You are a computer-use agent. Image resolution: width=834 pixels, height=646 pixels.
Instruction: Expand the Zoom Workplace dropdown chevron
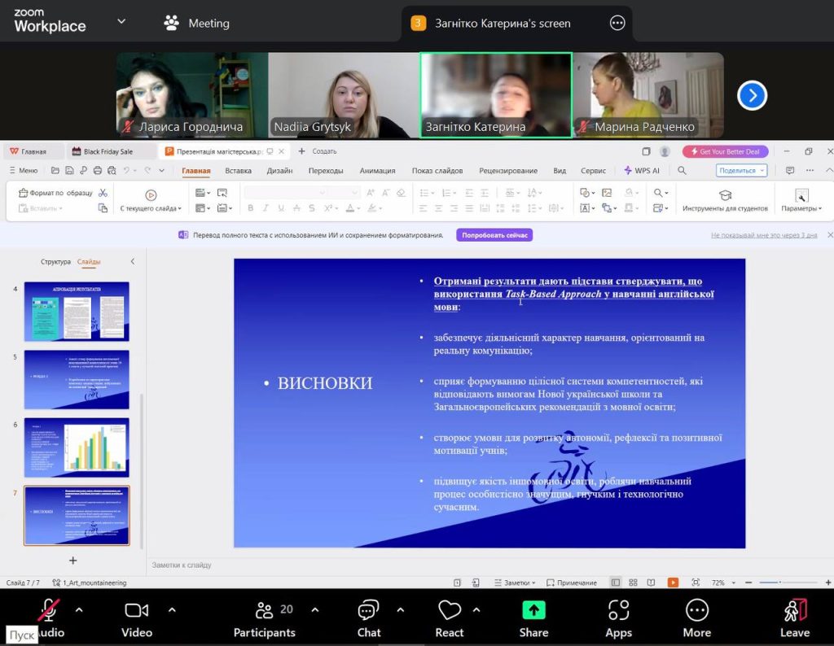pyautogui.click(x=121, y=22)
